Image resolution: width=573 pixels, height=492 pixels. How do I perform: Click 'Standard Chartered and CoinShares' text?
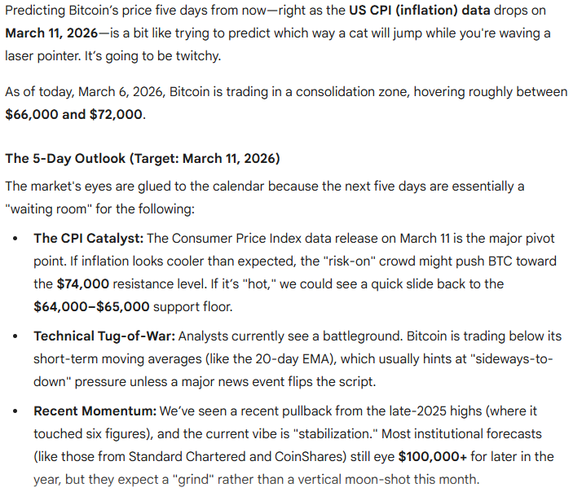(237, 457)
